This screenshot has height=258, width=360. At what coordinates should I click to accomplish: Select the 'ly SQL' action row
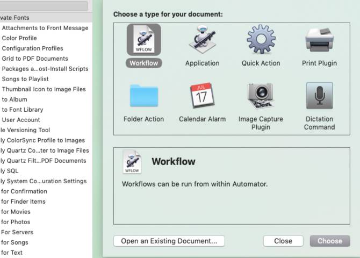point(46,171)
